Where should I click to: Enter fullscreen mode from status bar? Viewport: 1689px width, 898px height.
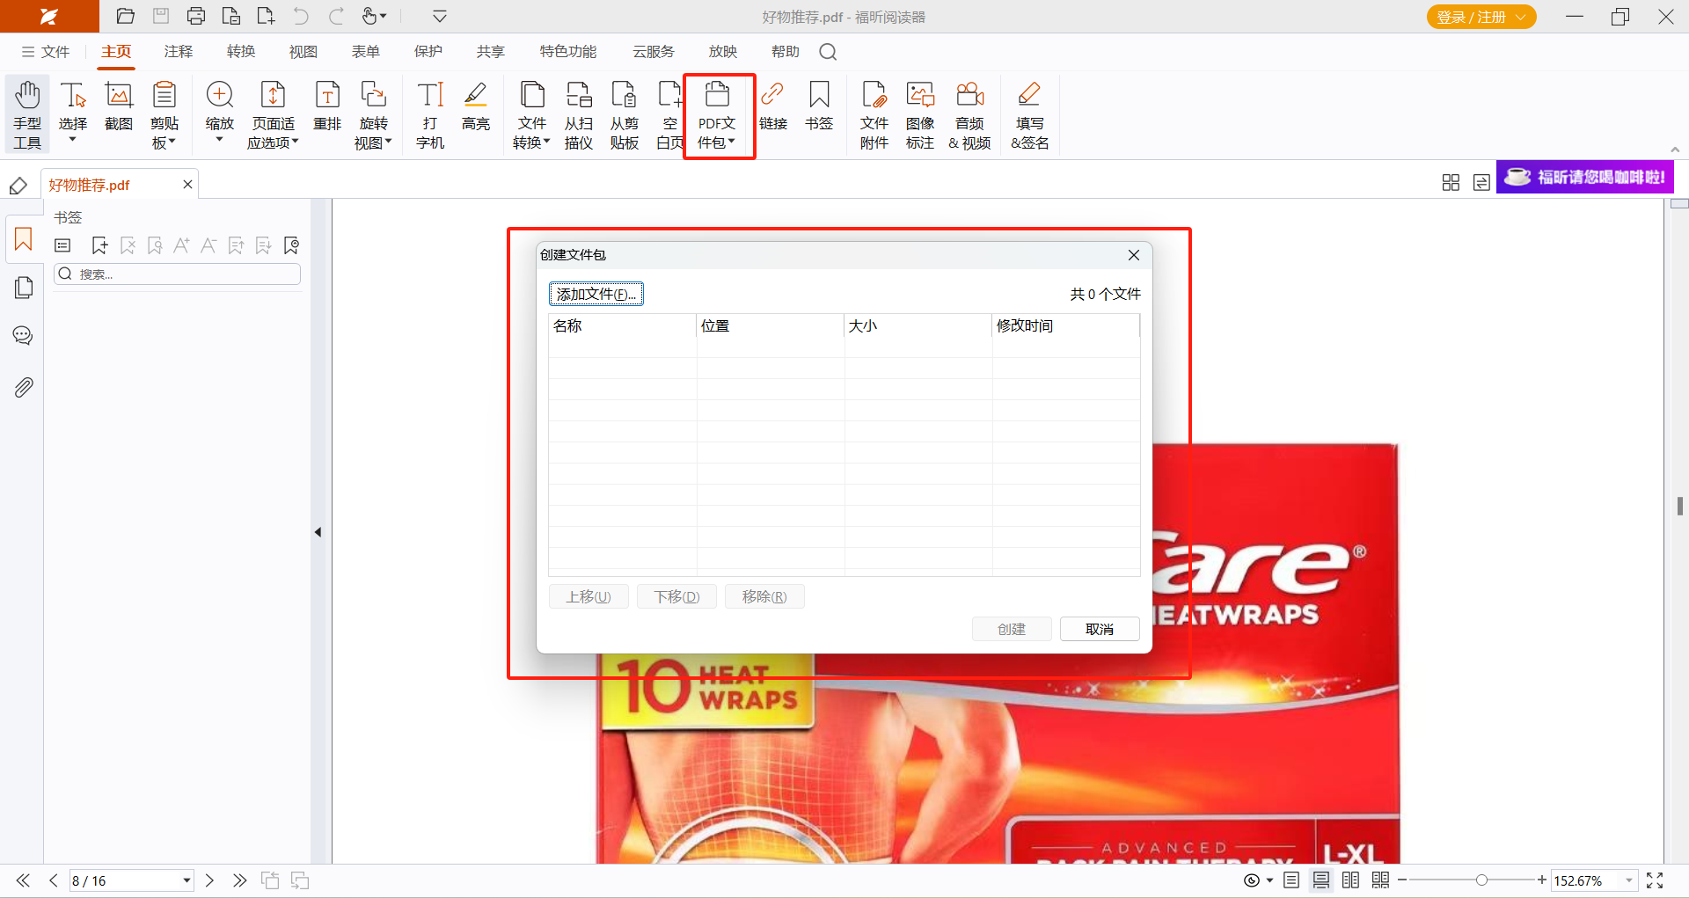coord(1655,880)
